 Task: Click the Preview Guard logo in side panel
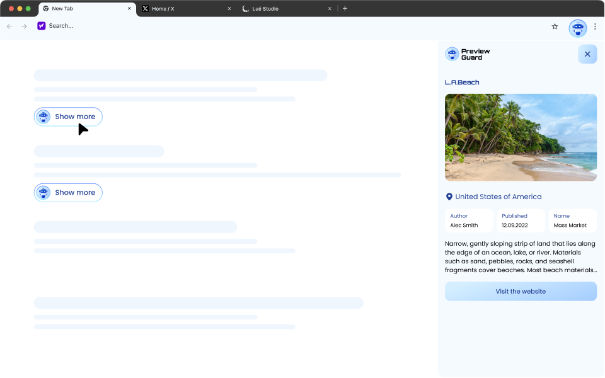pos(468,54)
